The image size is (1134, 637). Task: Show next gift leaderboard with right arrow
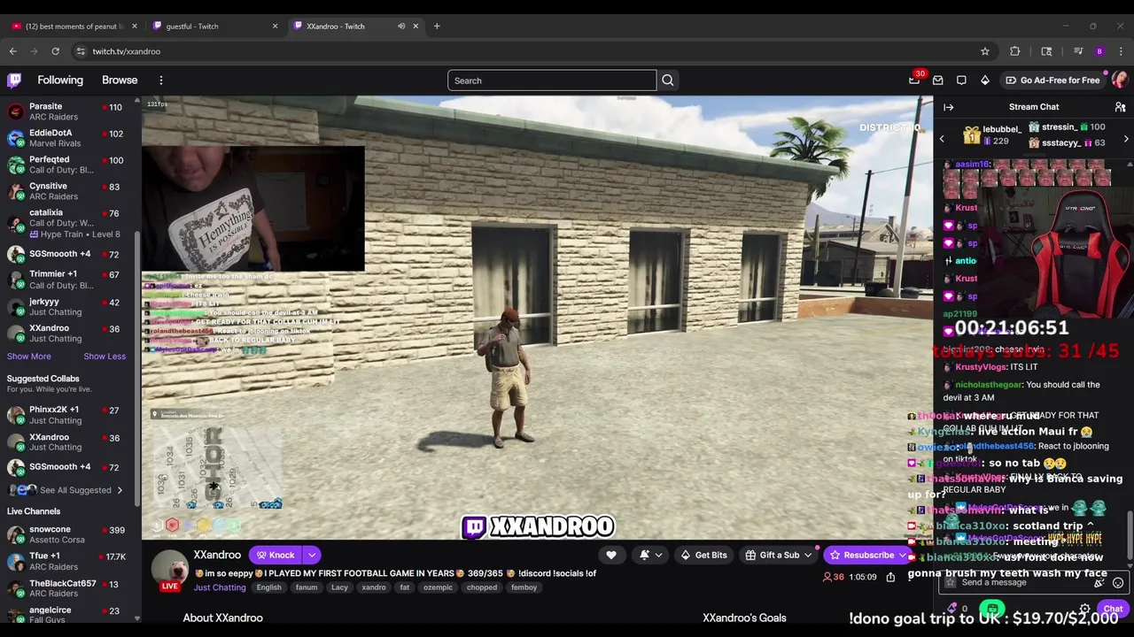(1126, 139)
